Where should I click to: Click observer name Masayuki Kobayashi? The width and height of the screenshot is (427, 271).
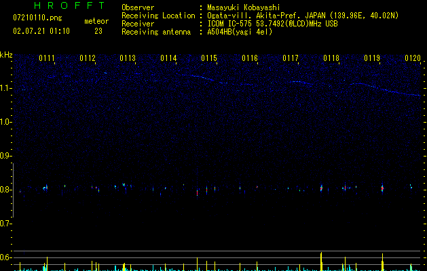244,7
